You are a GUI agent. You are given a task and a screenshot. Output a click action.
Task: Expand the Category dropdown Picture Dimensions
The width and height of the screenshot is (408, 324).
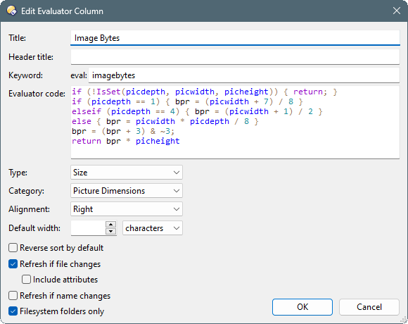127,191
